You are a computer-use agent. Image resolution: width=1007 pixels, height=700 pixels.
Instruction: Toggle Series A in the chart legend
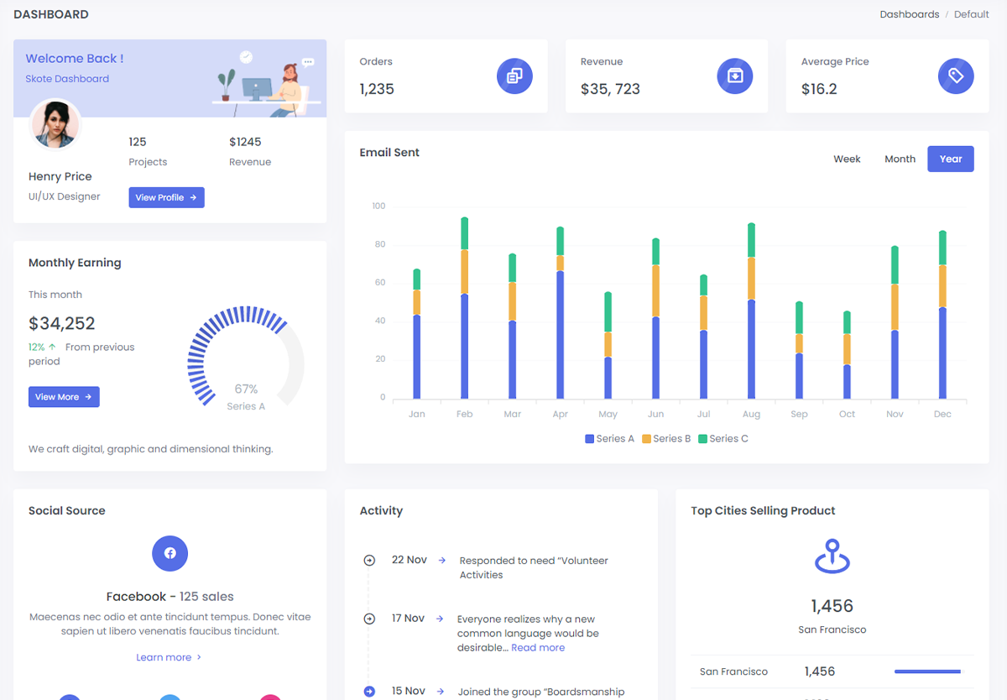point(610,439)
